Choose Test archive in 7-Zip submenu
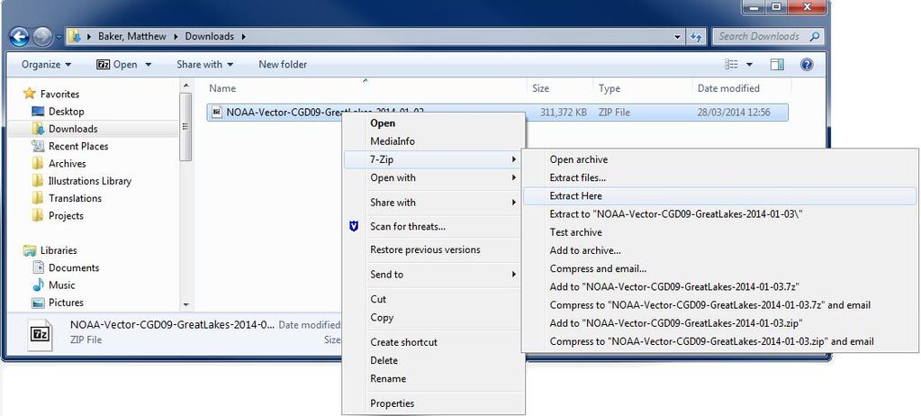The height and width of the screenshot is (416, 921). pos(719,232)
